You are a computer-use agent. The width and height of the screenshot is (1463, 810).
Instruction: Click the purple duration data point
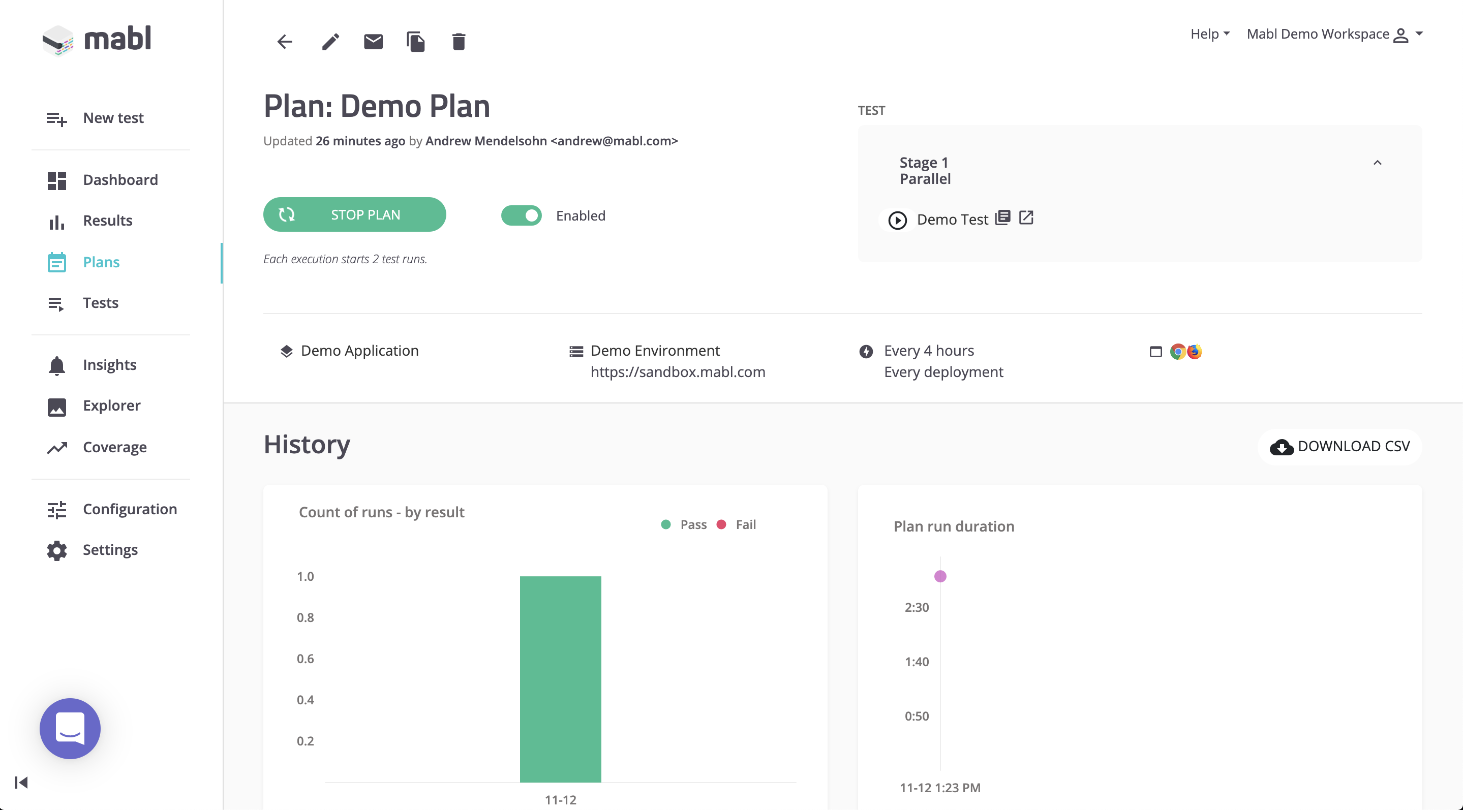coord(940,576)
